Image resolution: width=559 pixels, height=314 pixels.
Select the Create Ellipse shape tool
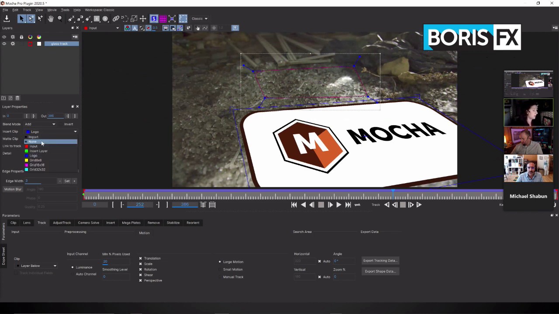point(105,18)
